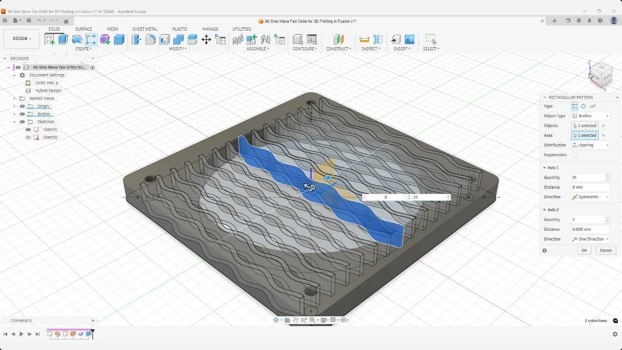Click OK in Rectangular Pattern dialog
The height and width of the screenshot is (350, 622).
[584, 250]
